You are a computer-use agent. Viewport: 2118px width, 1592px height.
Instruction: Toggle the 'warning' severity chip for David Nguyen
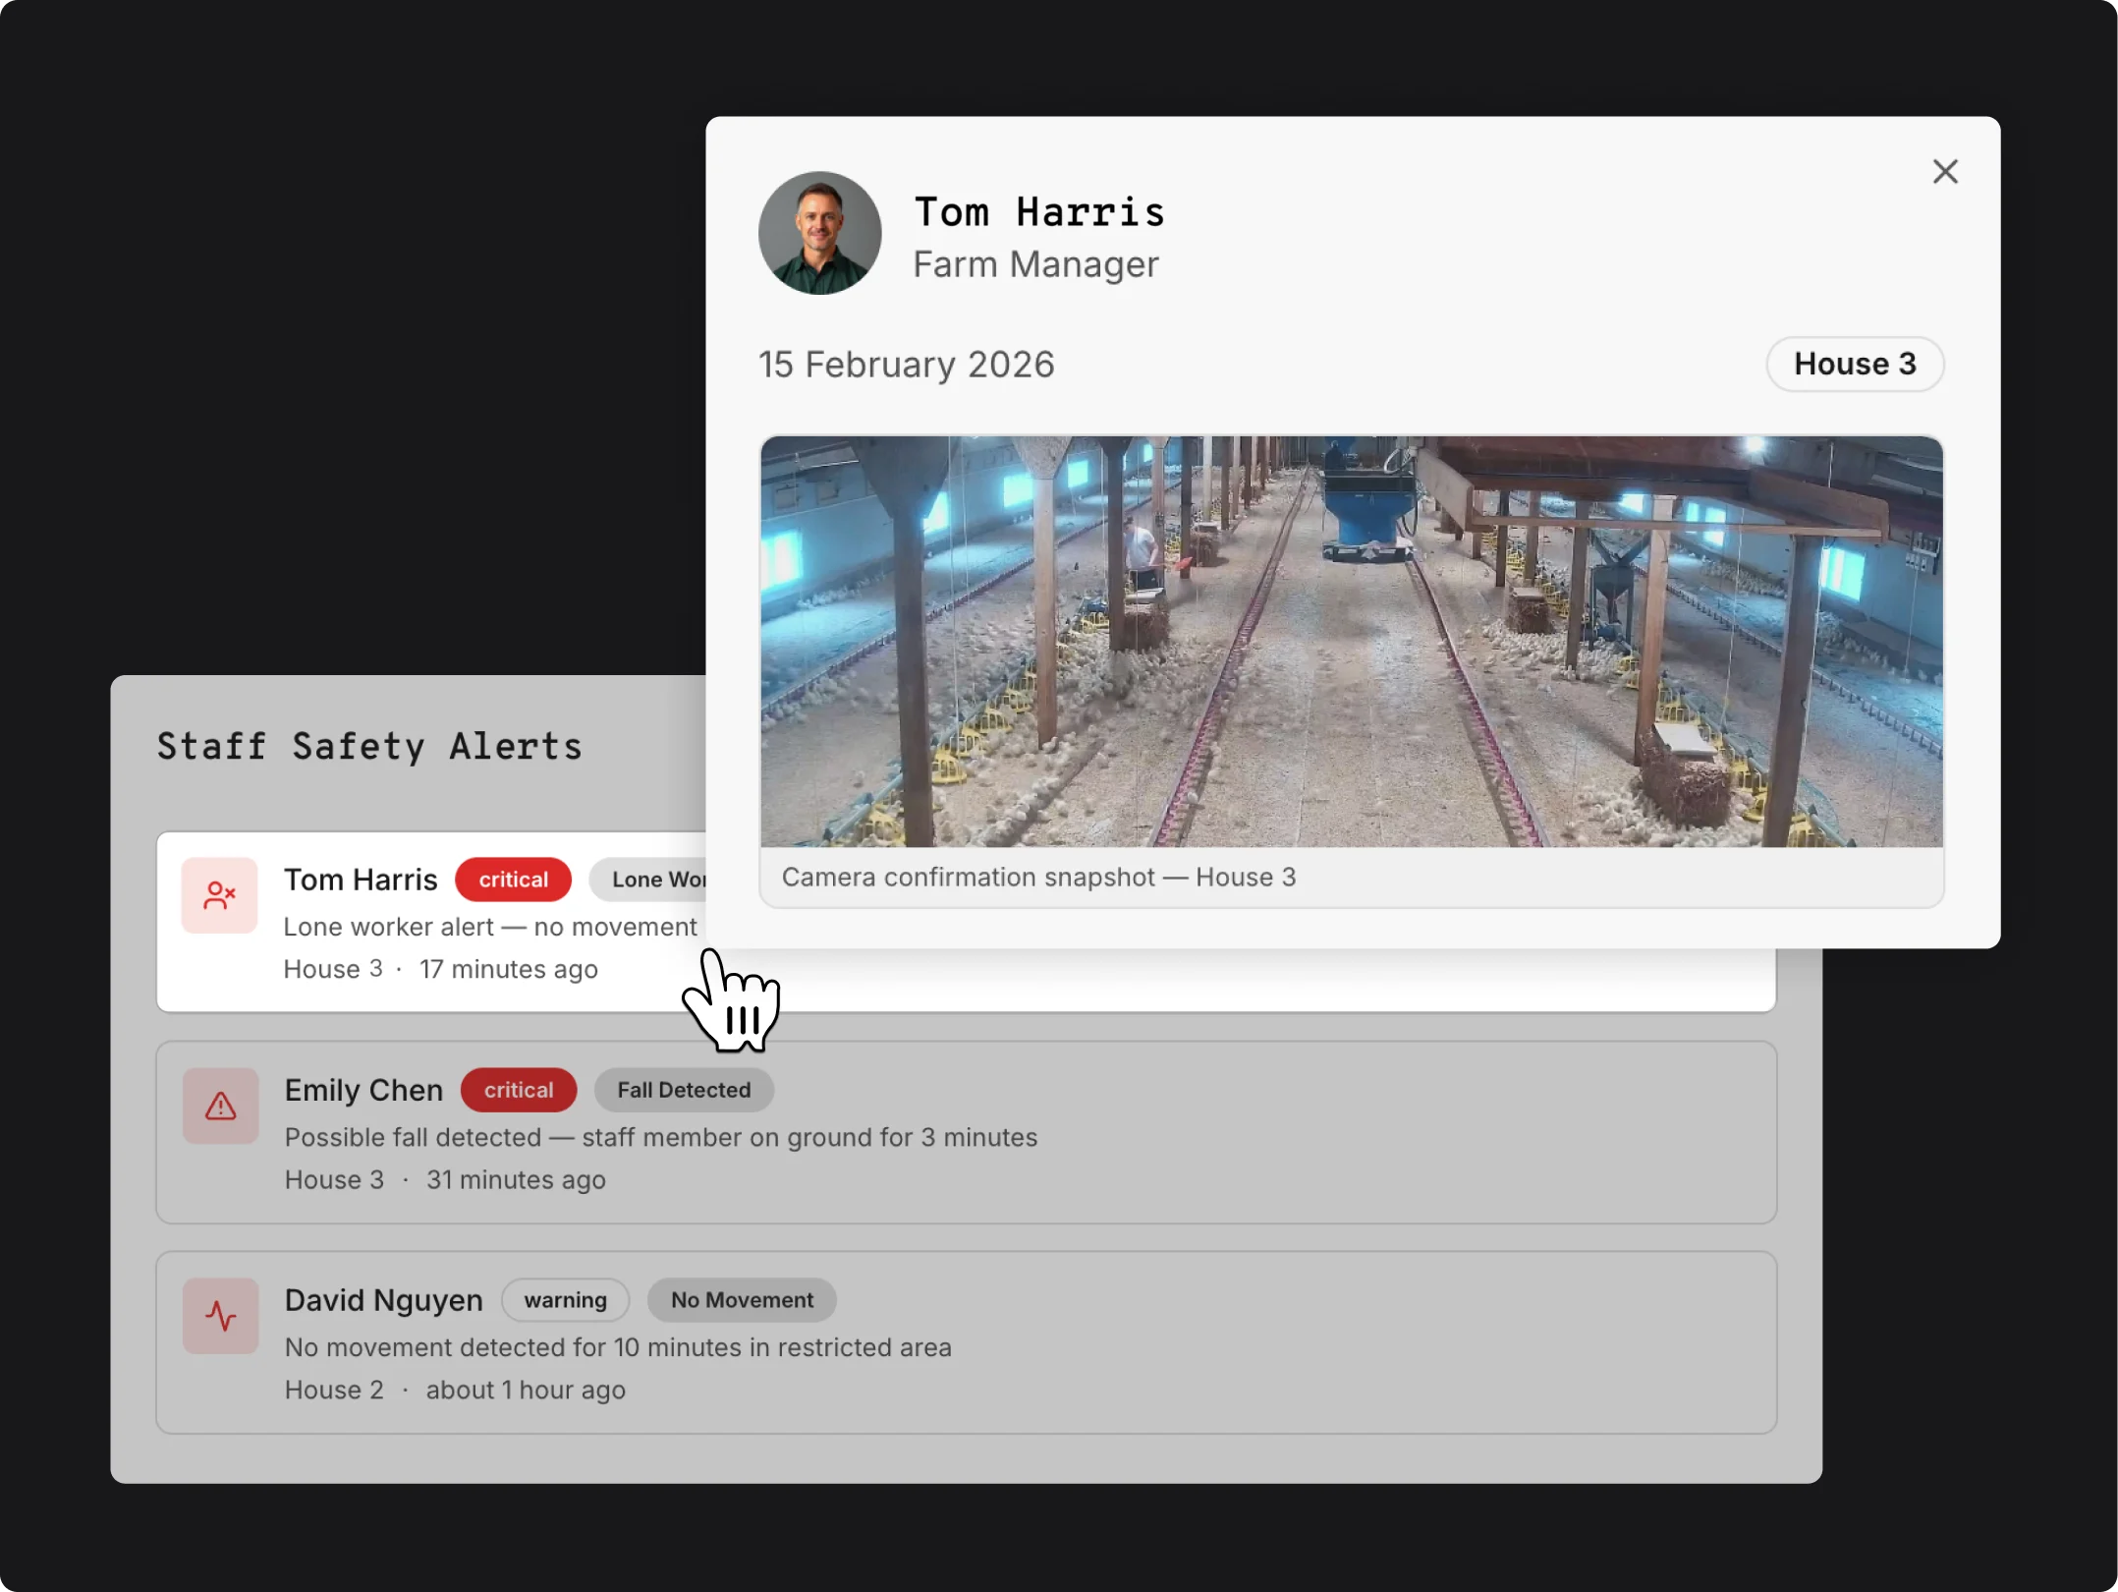coord(565,1299)
